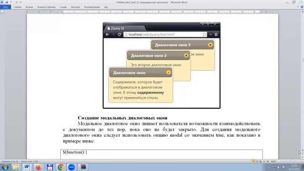Click the vertical scrollbar thumb
304x171 pixels.
click(302, 60)
